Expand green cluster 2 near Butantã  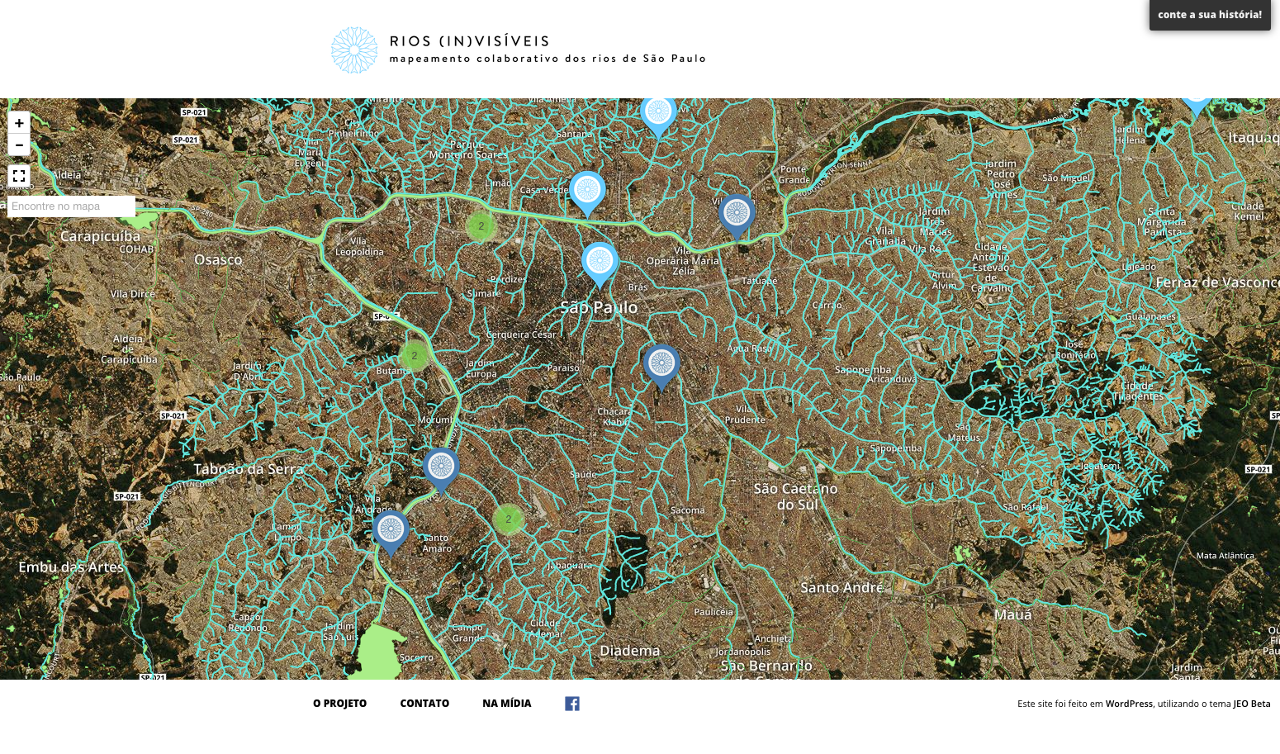[415, 356]
